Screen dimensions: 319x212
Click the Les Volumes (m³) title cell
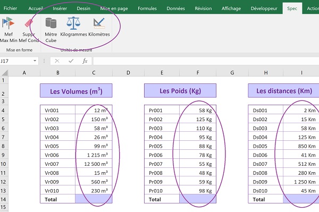point(76,91)
